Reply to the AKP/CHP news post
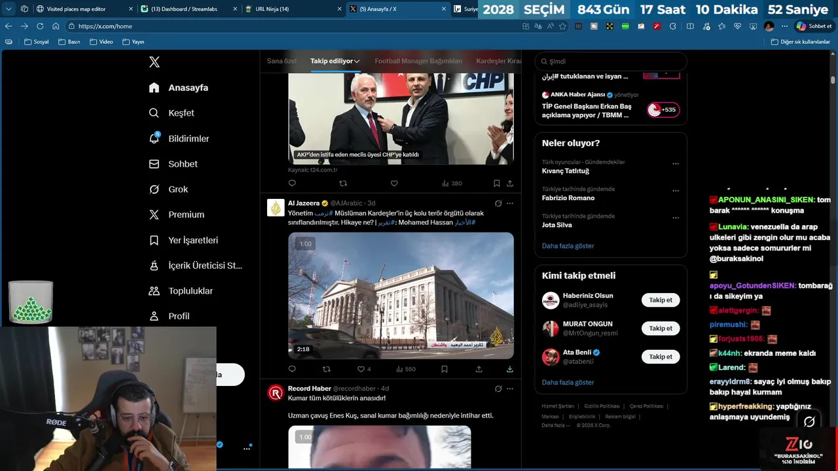 292,184
